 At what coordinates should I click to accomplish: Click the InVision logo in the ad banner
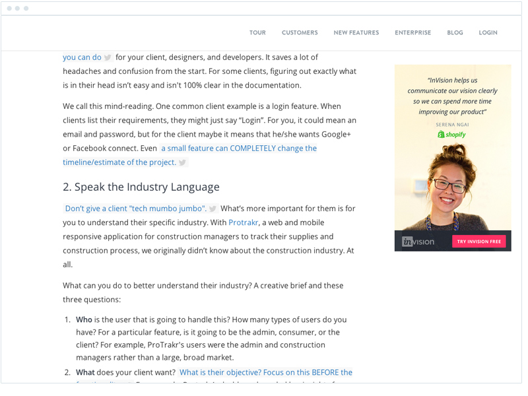(418, 242)
